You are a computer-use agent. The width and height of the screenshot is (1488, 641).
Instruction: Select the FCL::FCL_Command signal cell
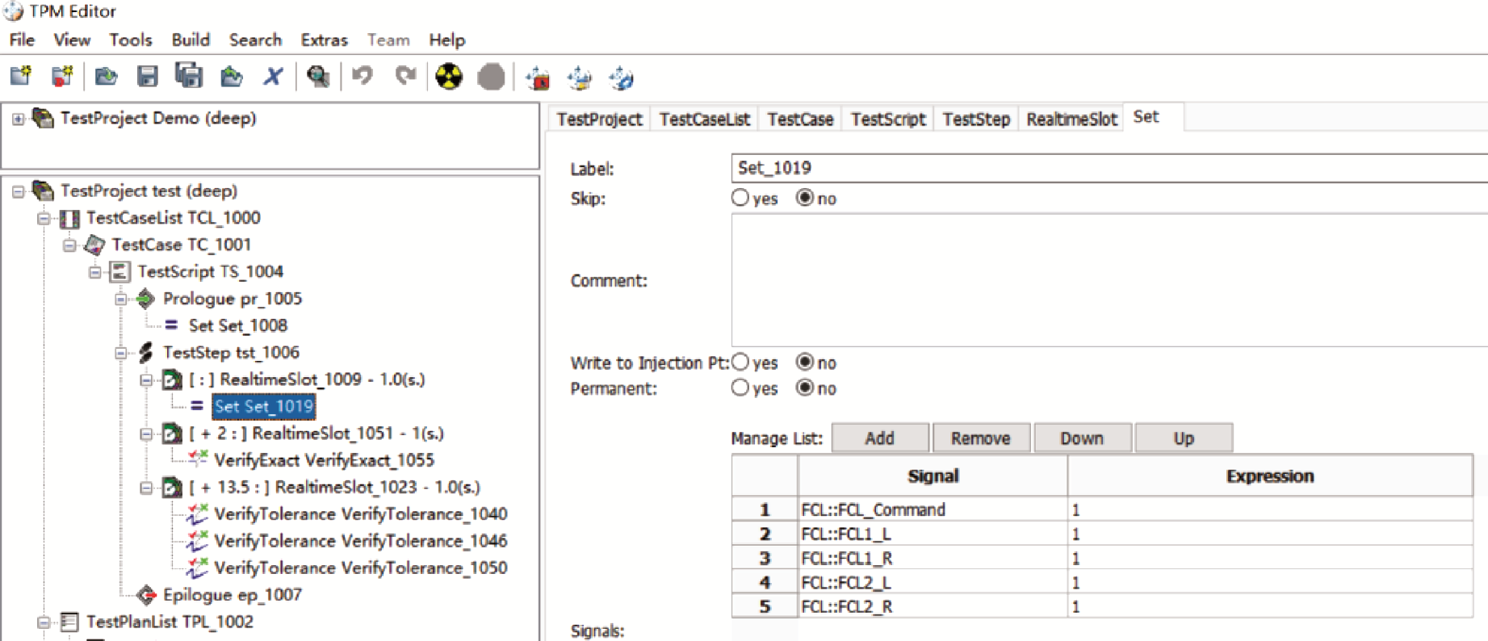tap(933, 509)
